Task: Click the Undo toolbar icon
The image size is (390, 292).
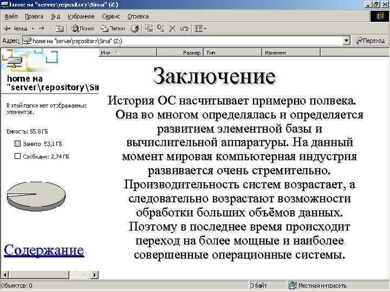Action: pos(184,29)
